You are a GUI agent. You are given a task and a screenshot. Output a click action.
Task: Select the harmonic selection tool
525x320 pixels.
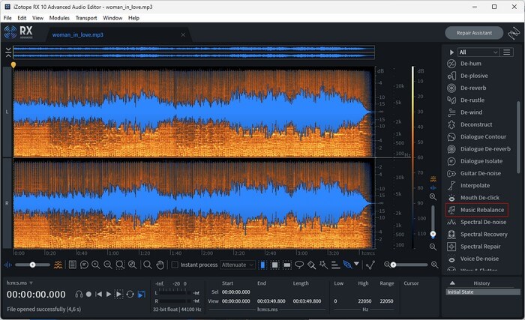pos(335,265)
